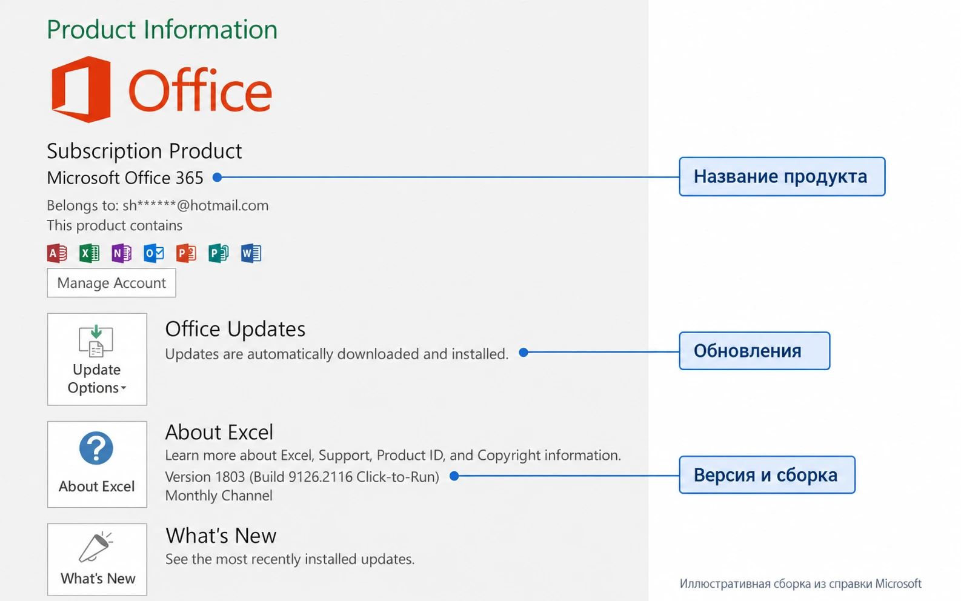Click the Belongs to hotmail.com account line

tap(158, 205)
